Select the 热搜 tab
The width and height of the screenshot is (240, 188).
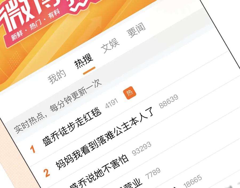[x=84, y=62]
